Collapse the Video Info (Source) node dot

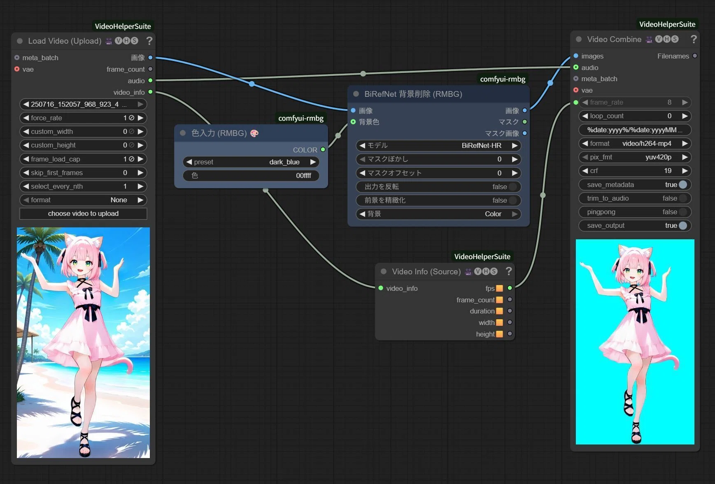[384, 271]
